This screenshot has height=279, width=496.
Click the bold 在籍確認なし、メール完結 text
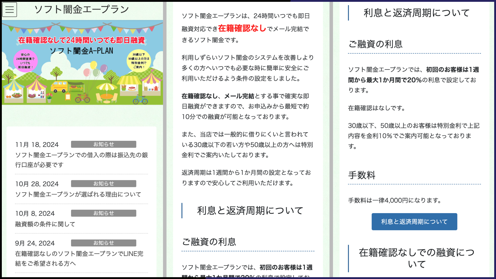tap(218, 96)
